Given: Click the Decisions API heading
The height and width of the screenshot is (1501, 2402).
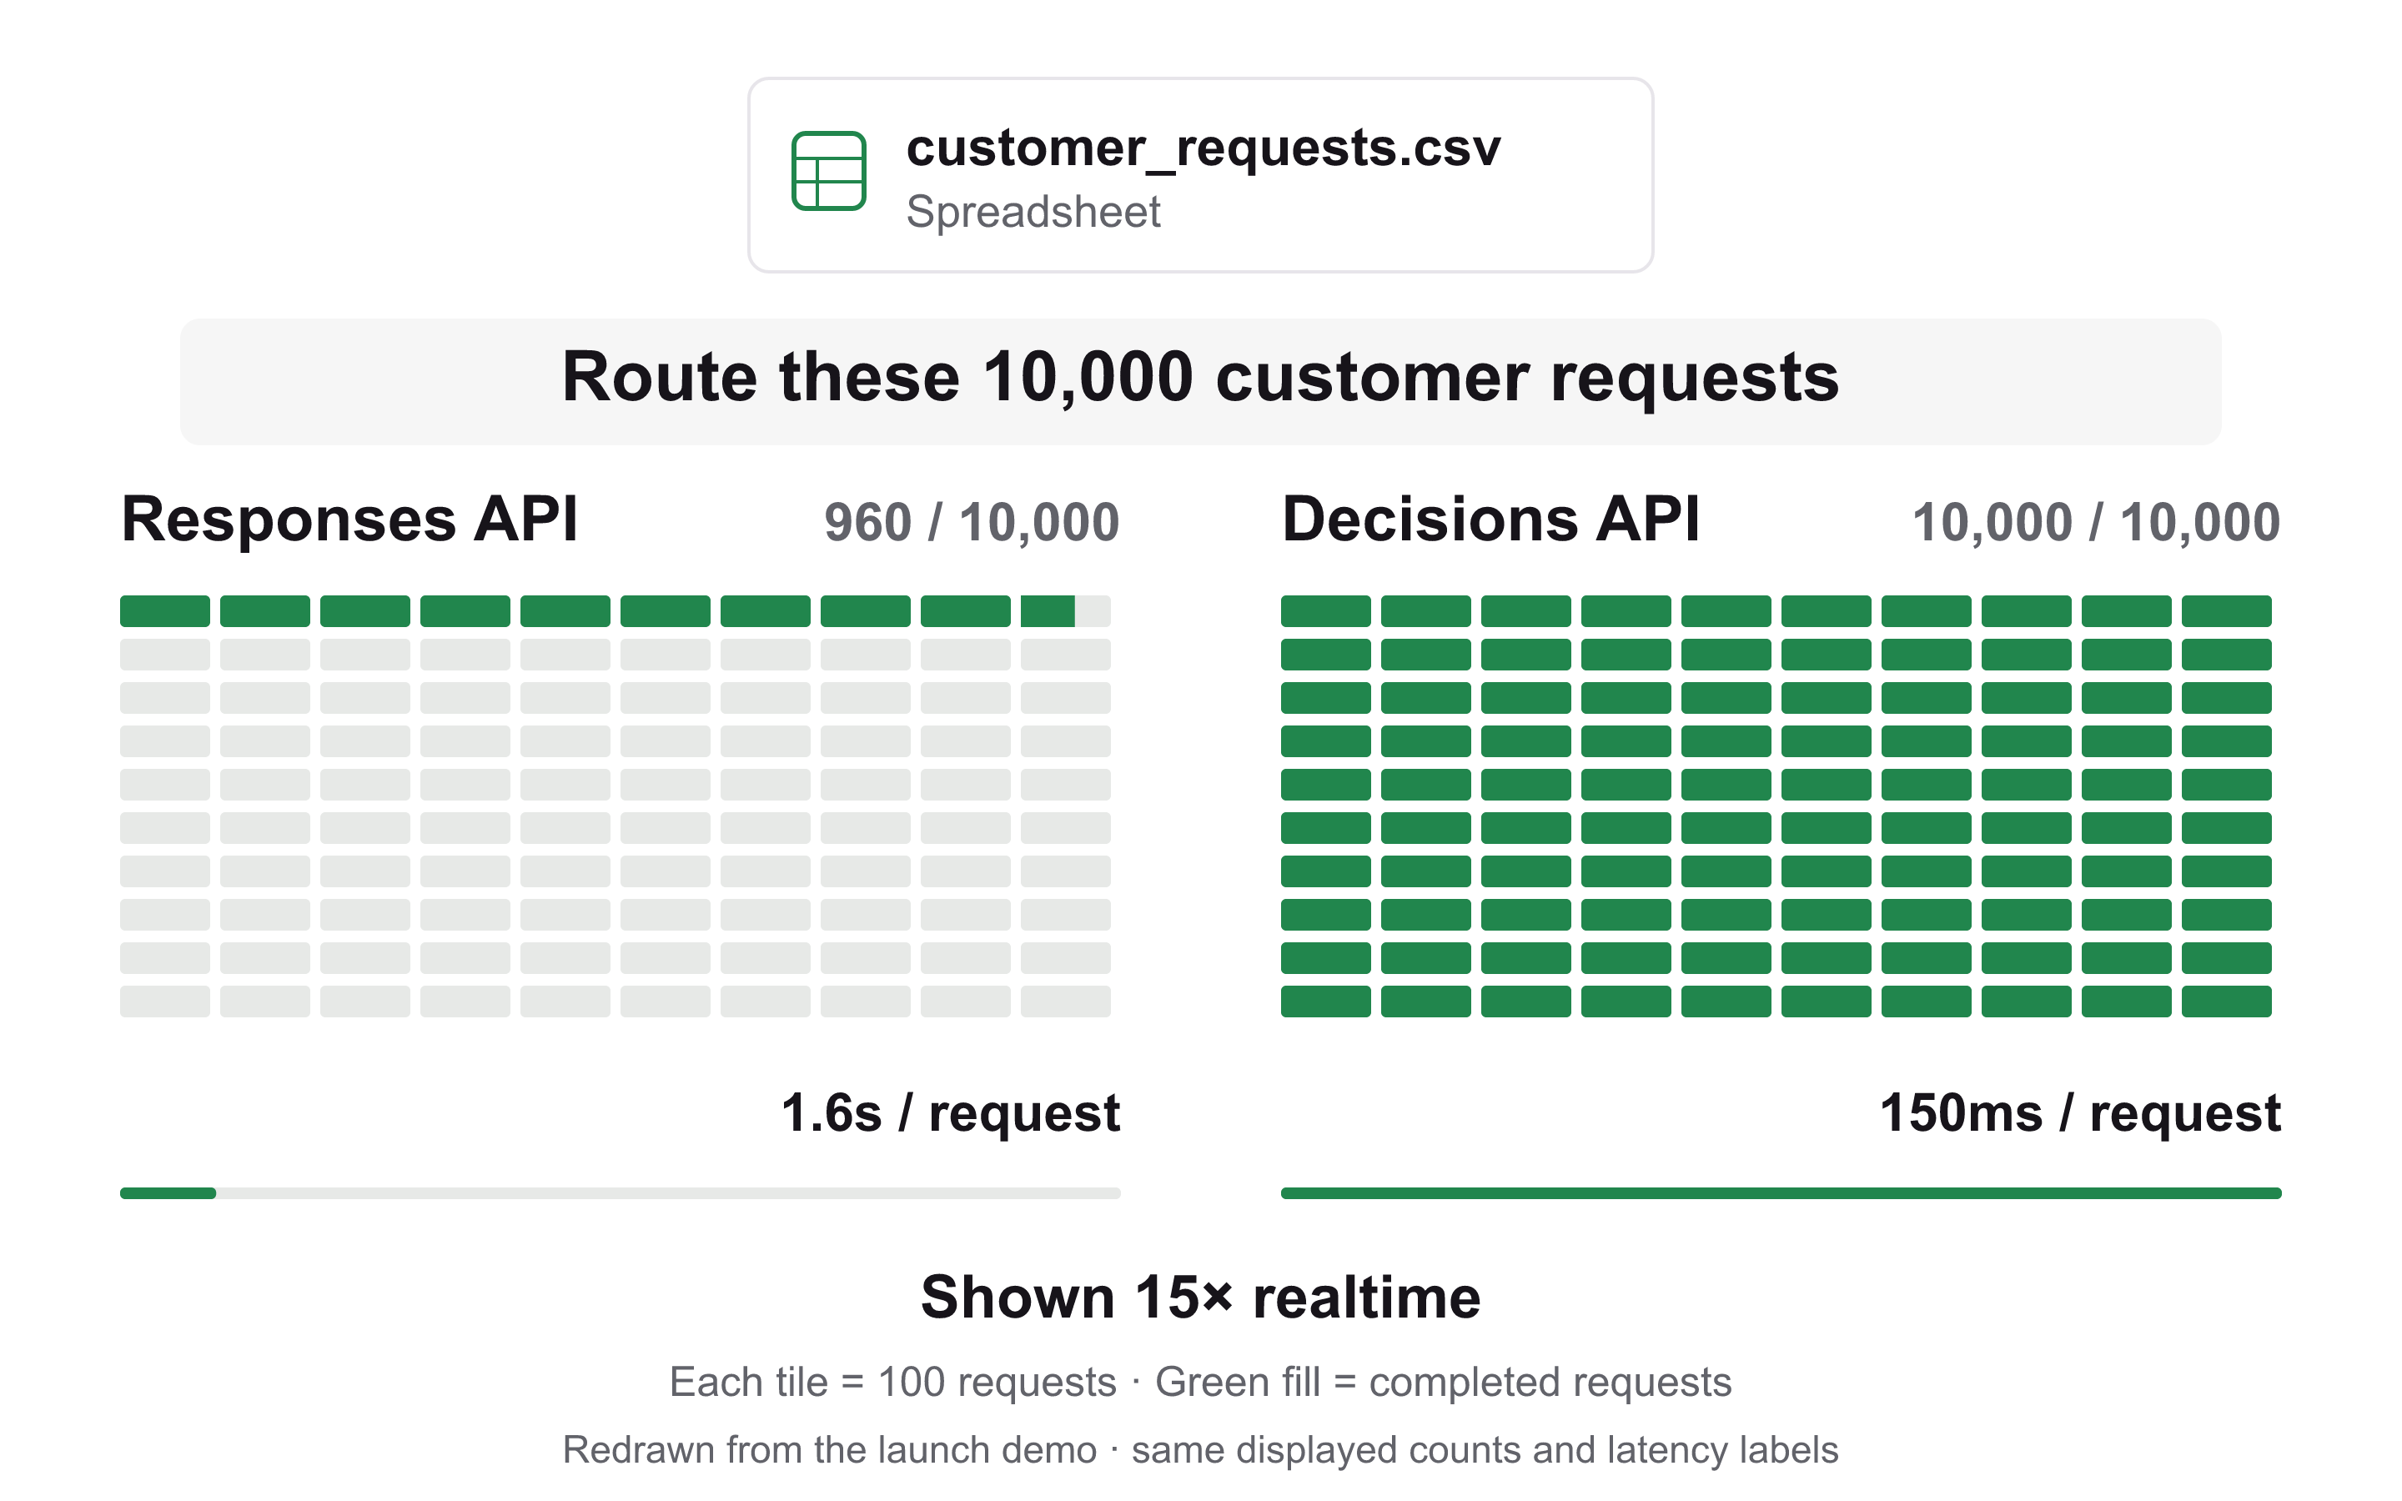Looking at the screenshot, I should click(x=1491, y=518).
